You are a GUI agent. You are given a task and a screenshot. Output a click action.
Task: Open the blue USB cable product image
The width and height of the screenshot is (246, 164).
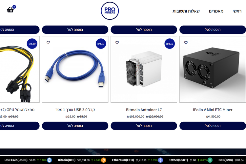point(75,69)
